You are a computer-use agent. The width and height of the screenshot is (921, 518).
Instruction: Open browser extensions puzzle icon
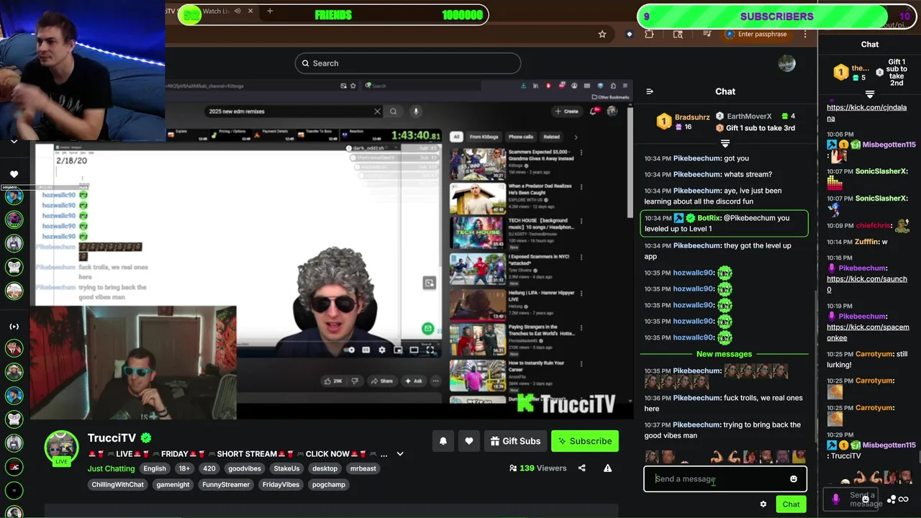(x=649, y=34)
